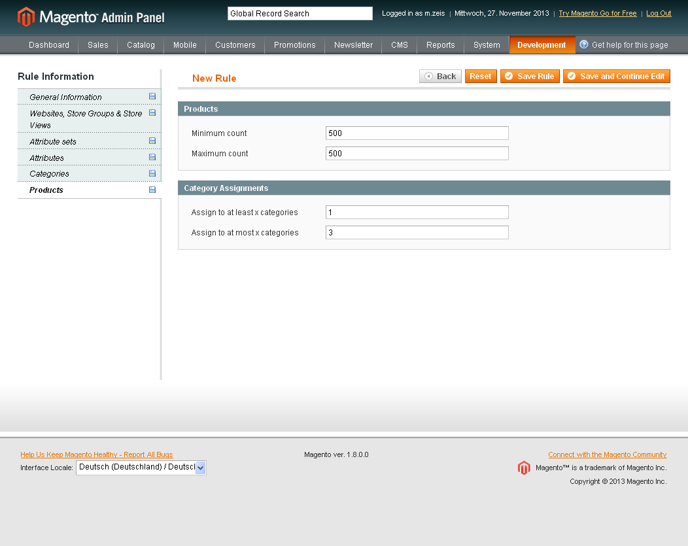Open the Catalog menu
Viewport: 688px width, 546px height.
141,45
